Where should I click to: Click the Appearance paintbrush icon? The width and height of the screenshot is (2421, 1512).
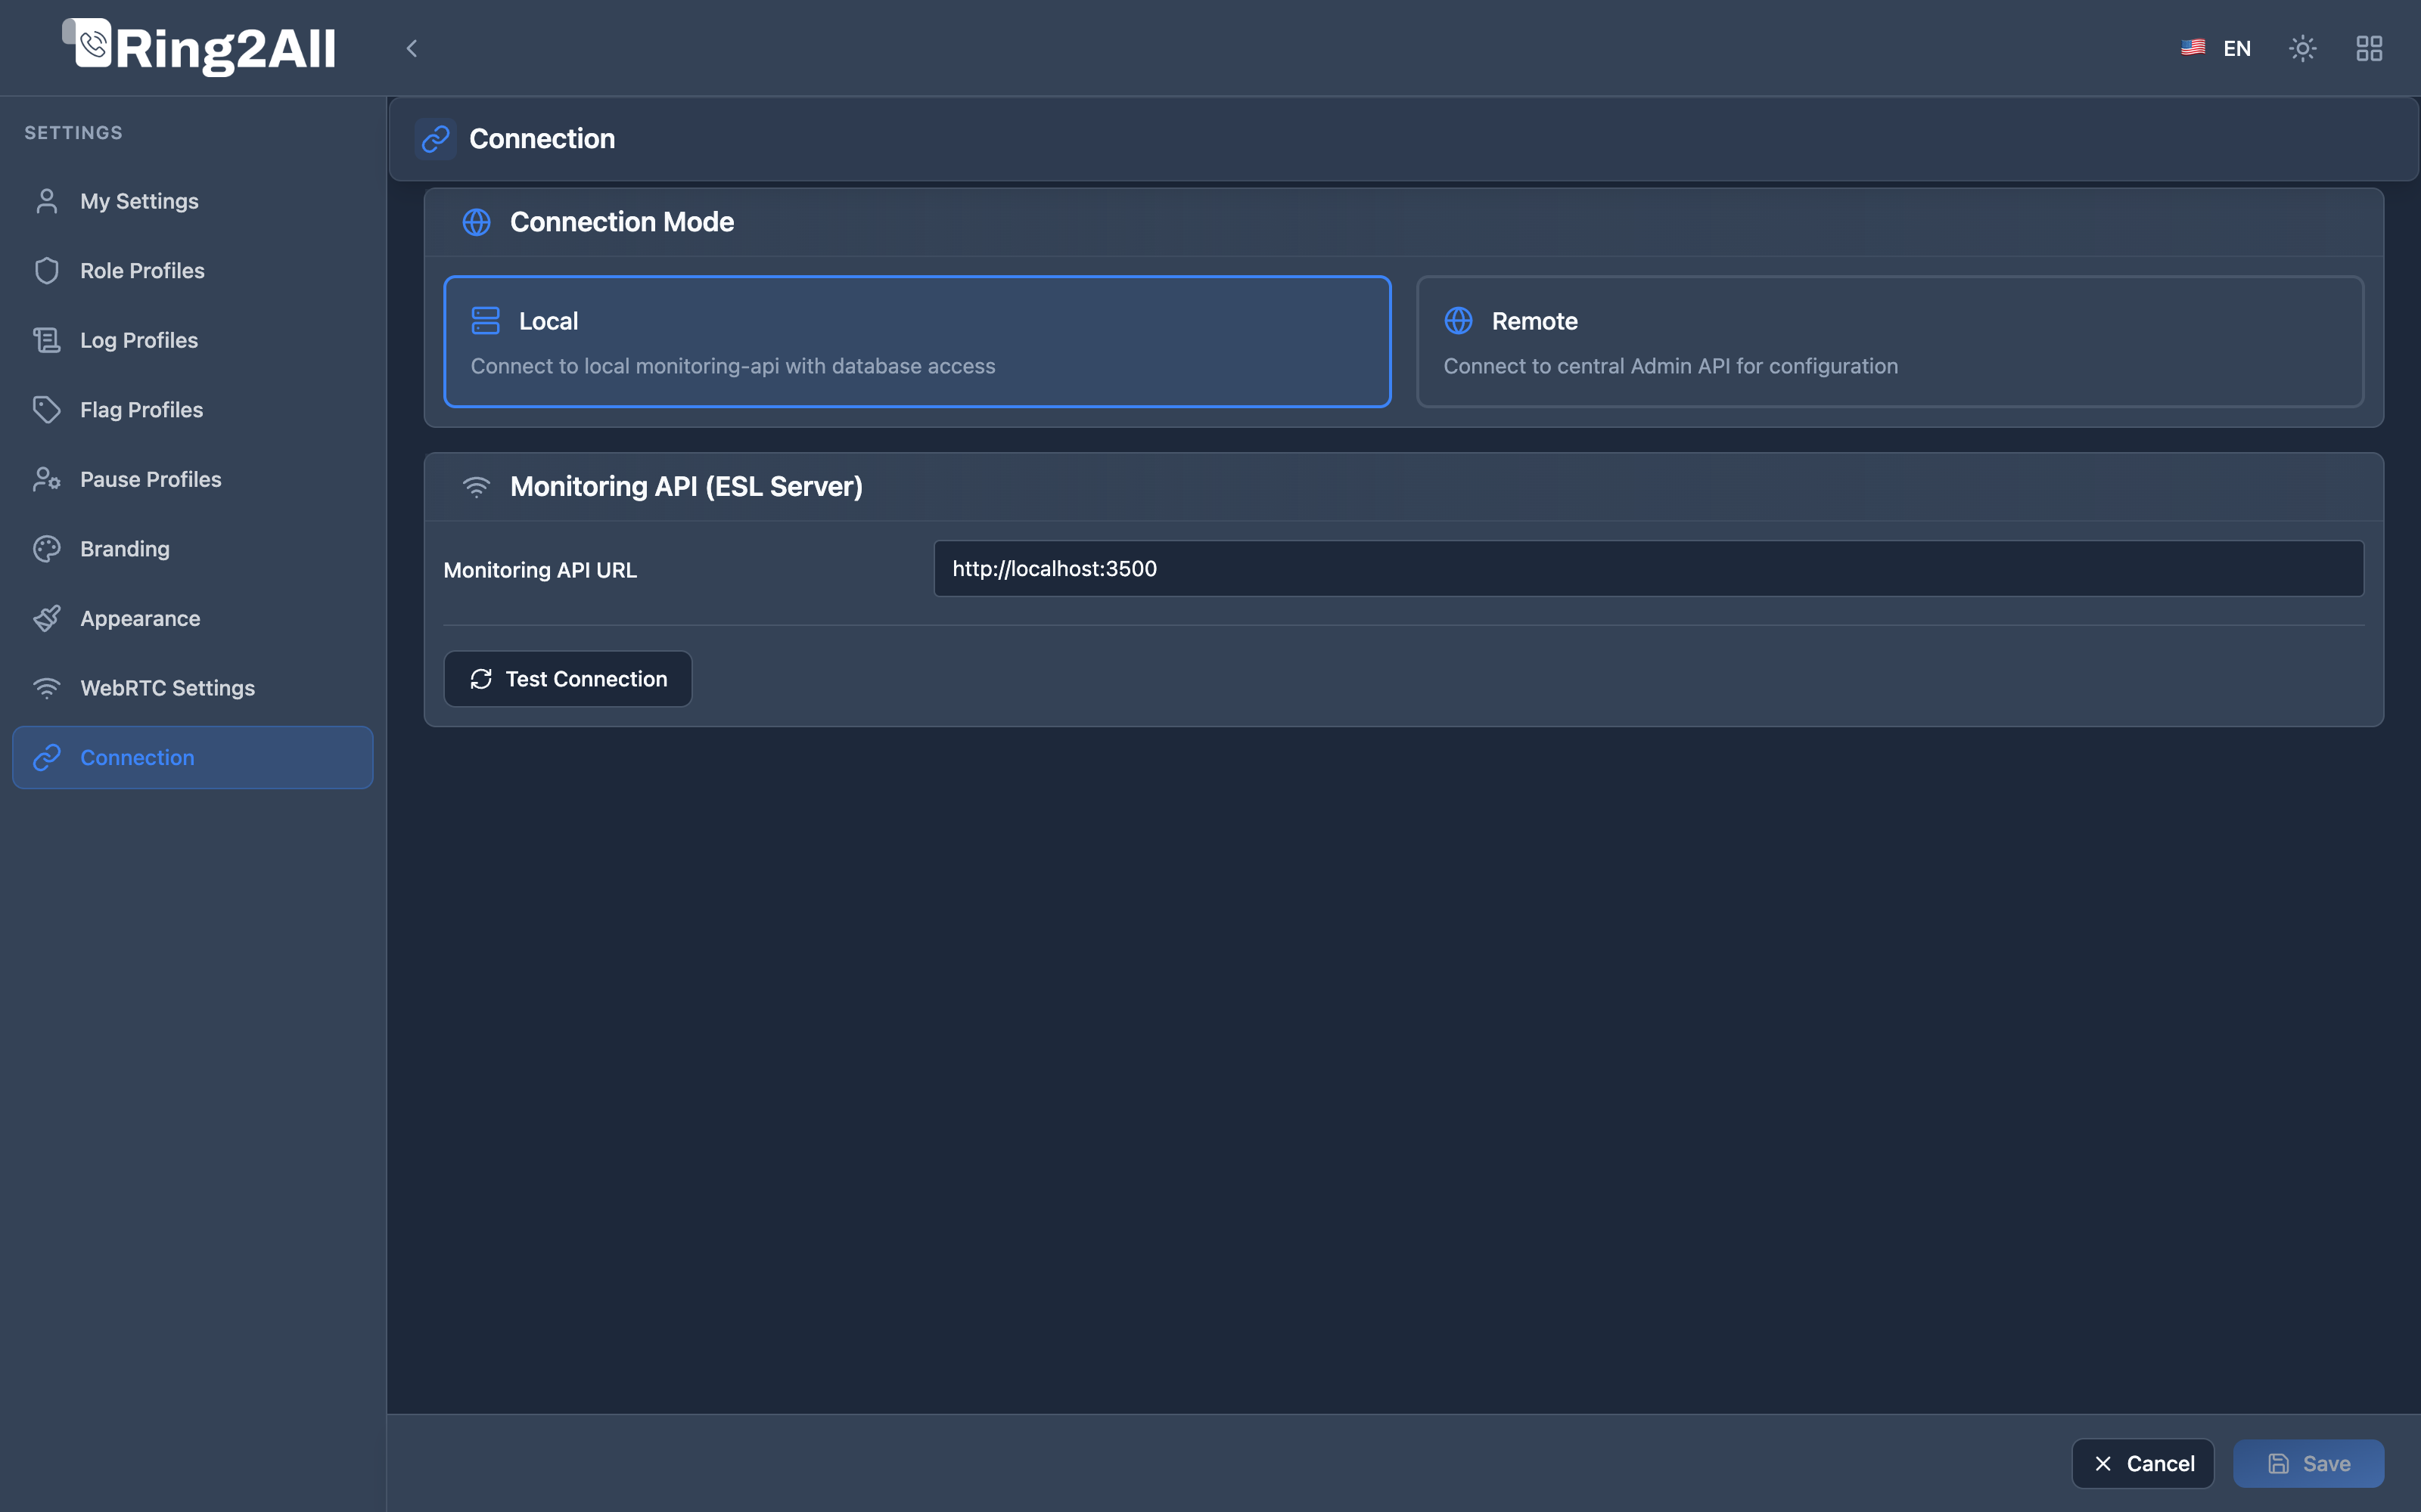coord(47,618)
